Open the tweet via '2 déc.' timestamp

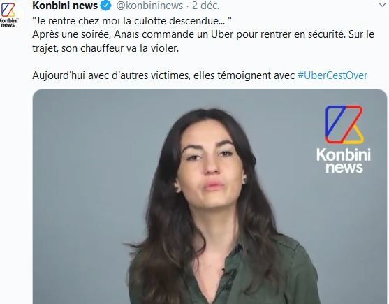tap(205, 6)
